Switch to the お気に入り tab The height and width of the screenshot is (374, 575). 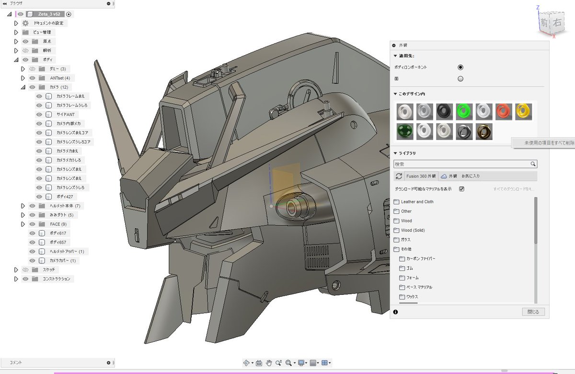[x=471, y=176]
